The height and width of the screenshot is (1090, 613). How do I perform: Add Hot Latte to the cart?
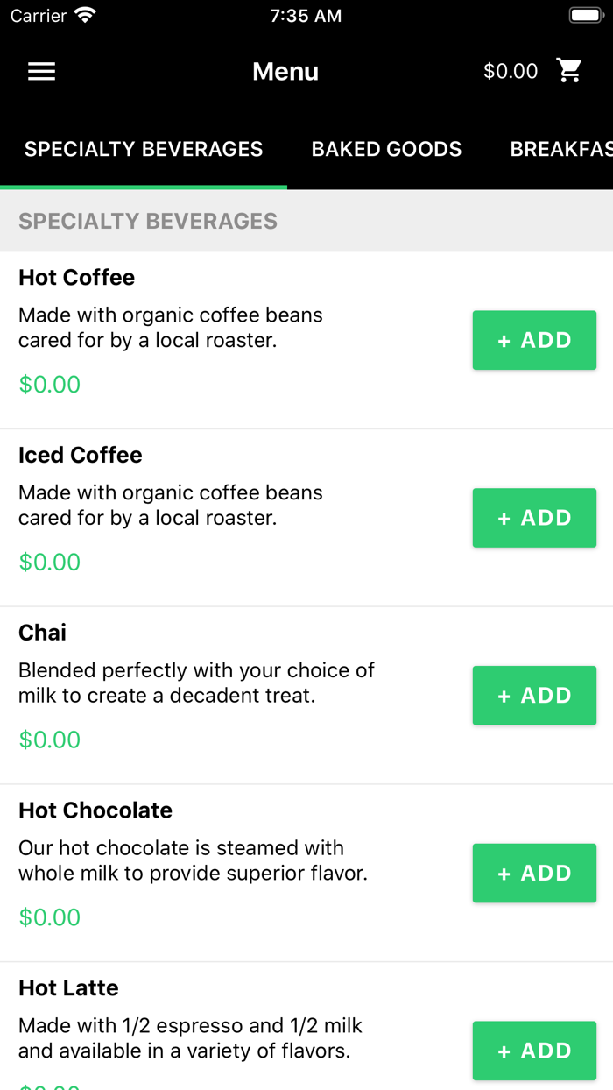(x=534, y=1051)
